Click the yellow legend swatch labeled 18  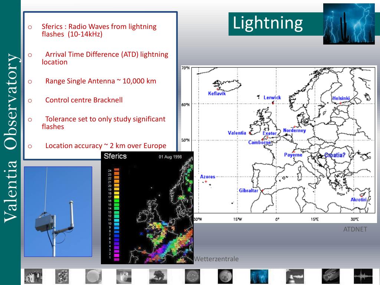point(117,193)
